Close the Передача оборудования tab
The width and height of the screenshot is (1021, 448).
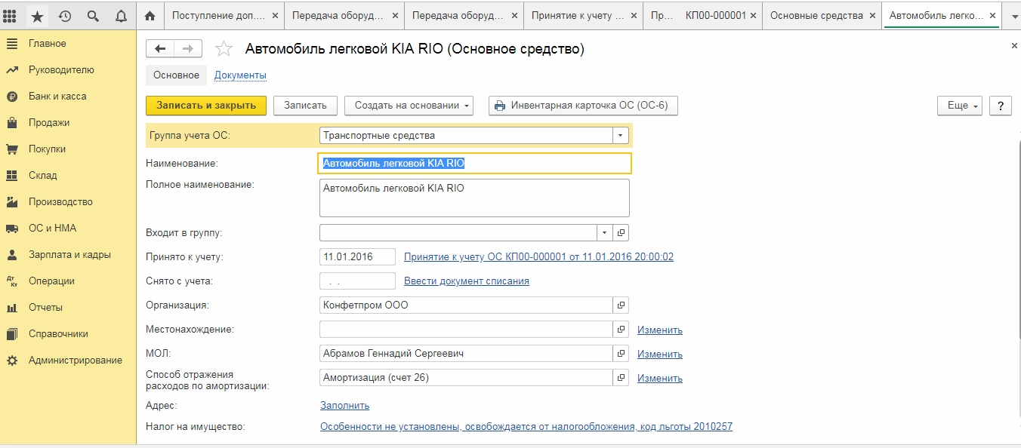tap(395, 15)
